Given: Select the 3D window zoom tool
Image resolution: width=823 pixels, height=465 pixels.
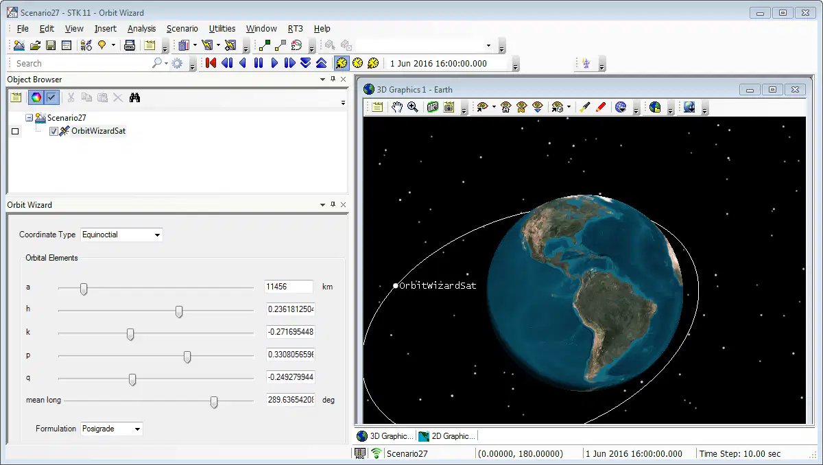Looking at the screenshot, I should coord(413,107).
